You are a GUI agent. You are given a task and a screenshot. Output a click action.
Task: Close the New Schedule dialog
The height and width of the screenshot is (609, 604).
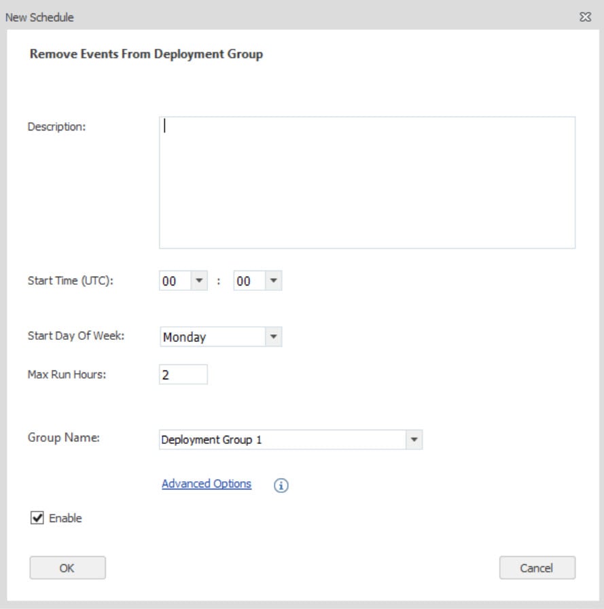tap(585, 18)
